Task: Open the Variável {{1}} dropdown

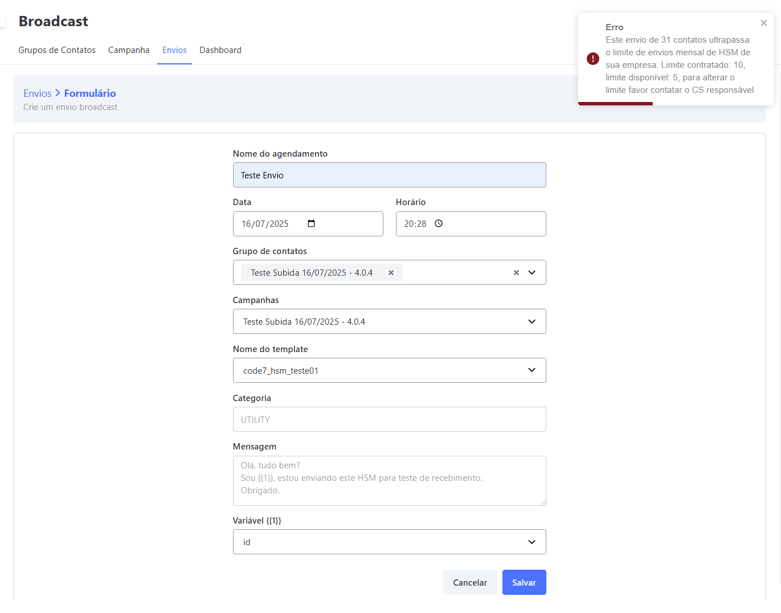Action: click(x=389, y=542)
